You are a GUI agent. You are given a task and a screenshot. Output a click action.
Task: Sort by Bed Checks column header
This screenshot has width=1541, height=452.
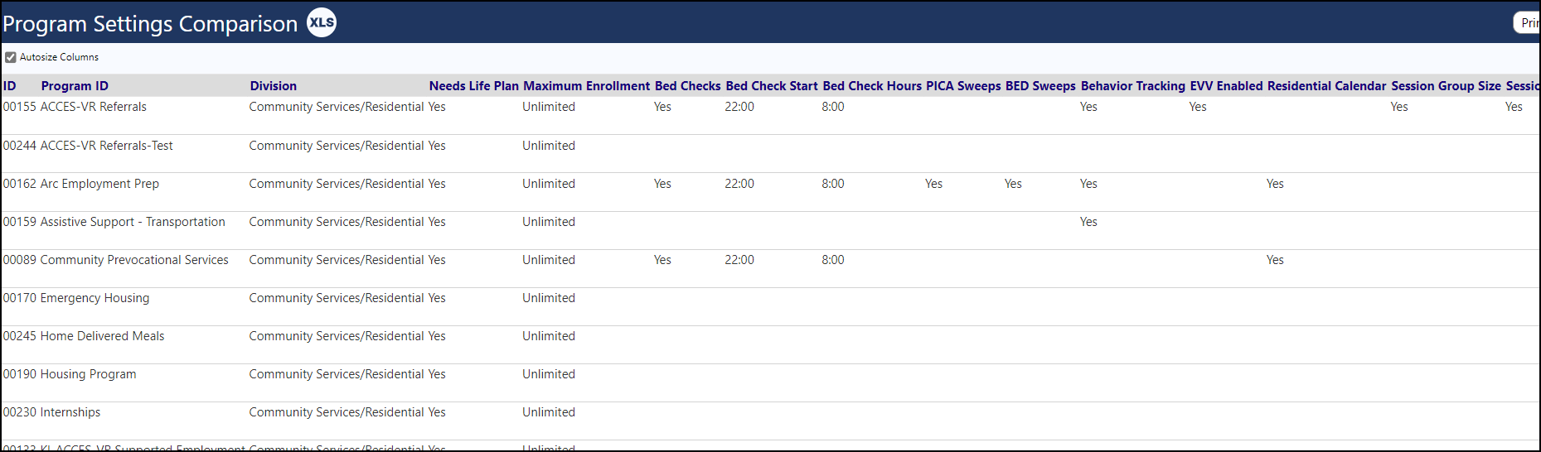click(x=687, y=86)
